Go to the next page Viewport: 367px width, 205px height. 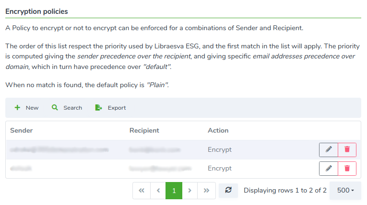(x=189, y=191)
